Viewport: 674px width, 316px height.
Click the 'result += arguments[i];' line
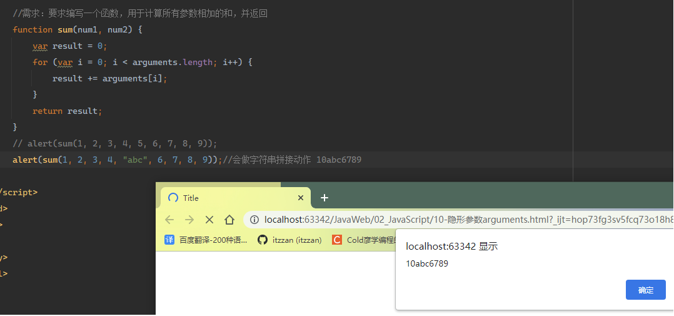[109, 79]
